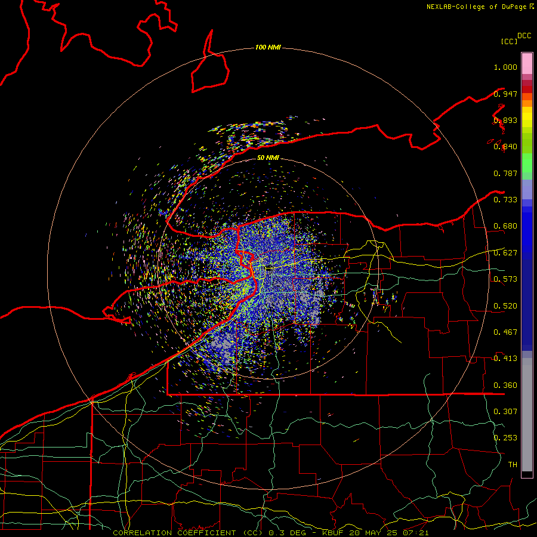Click the pink segment of the color bar
This screenshot has height=537, width=537.
pyautogui.click(x=527, y=63)
